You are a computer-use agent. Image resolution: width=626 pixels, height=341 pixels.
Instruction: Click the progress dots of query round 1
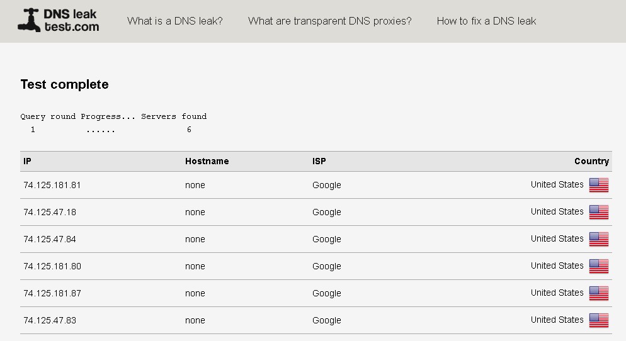pyautogui.click(x=101, y=130)
